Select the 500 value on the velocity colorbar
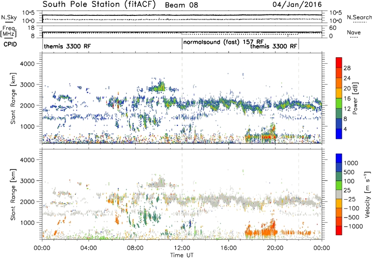This screenshot has width=372, height=258. coord(349,172)
